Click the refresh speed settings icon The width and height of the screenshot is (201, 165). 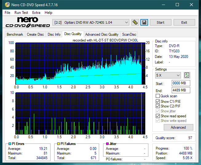pyautogui.click(x=187, y=75)
